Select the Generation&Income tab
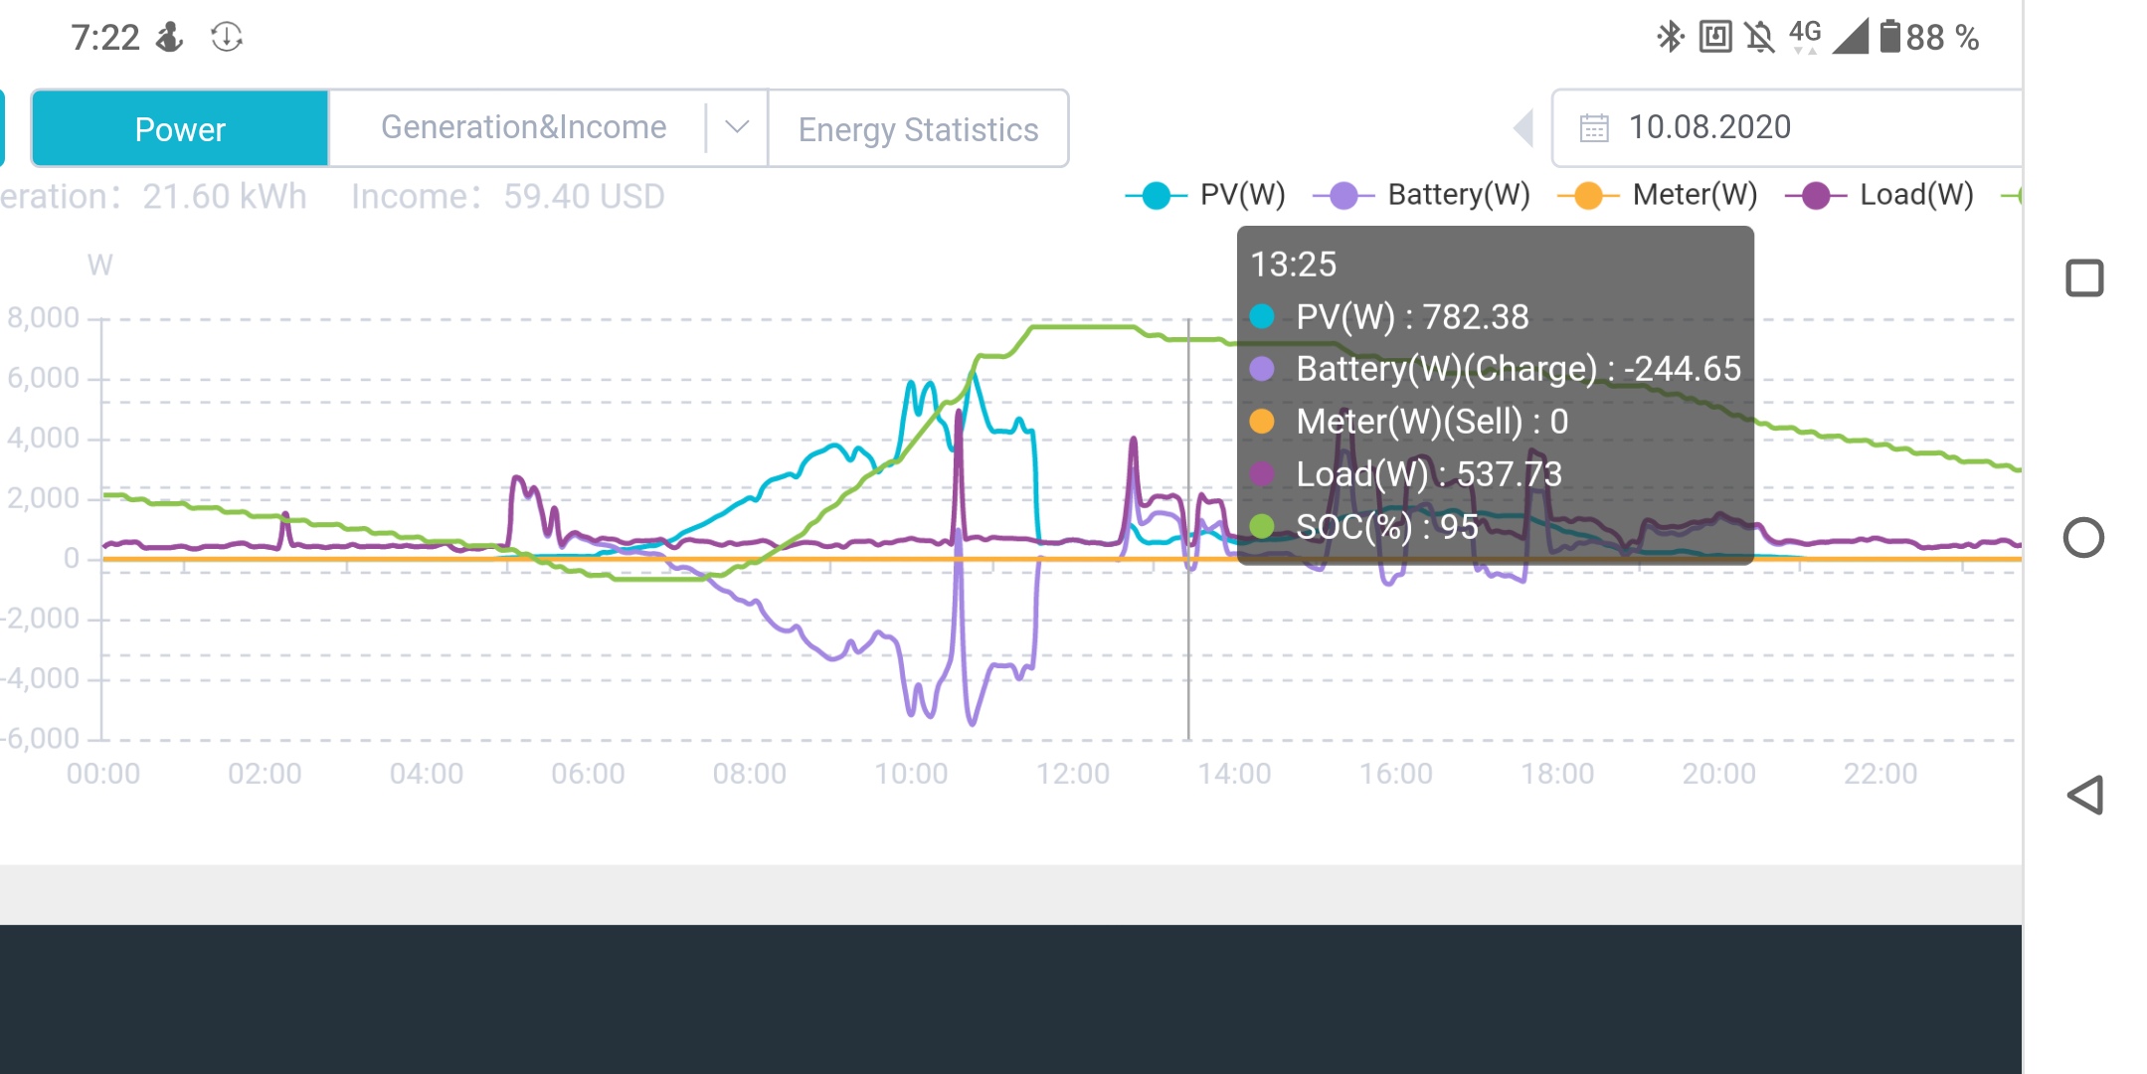This screenshot has width=2147, height=1074. 523,127
